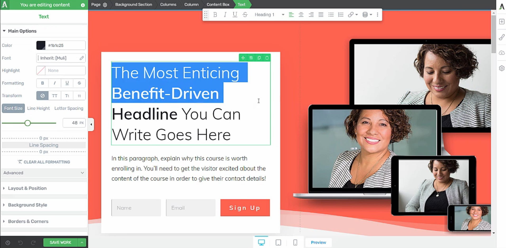Delete the selected text element
Viewport: 506px width, 248px height.
[267, 58]
